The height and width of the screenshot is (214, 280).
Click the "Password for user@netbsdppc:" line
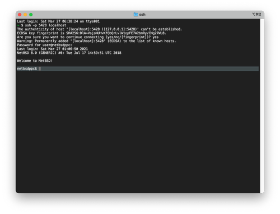(x=44, y=45)
